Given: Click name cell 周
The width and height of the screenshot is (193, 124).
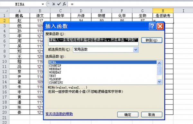Looking at the screenshot, I should click(x=19, y=41).
